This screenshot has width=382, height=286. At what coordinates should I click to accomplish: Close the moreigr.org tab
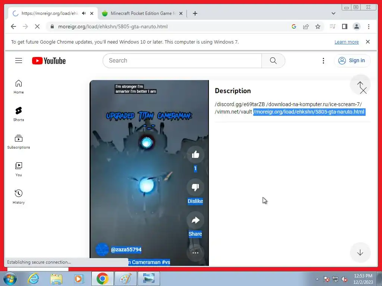pos(92,13)
